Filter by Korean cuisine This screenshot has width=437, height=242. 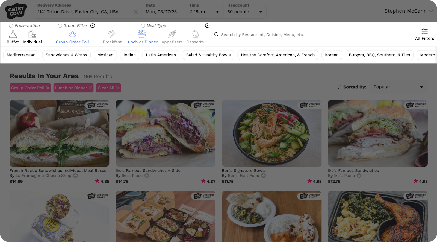(332, 55)
